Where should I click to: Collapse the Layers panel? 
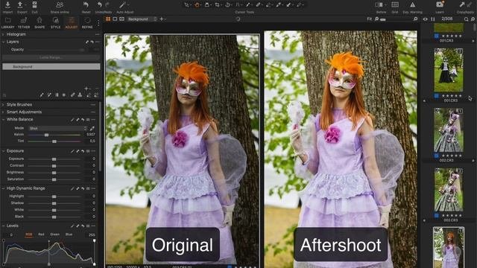(3, 42)
